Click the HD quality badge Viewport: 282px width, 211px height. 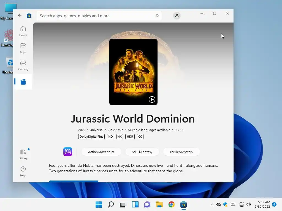[110, 137]
